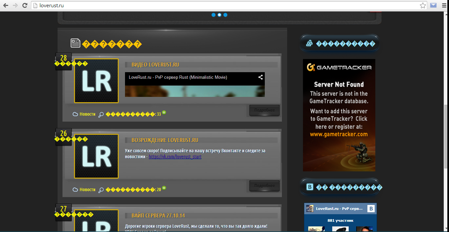Click the VK icon in the sidebar heading

[310, 187]
